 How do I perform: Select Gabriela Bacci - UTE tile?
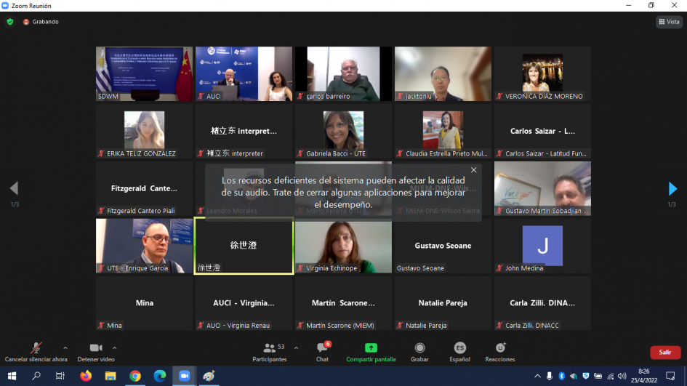coord(343,131)
